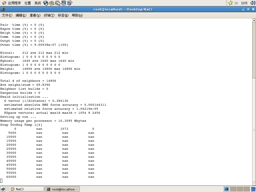Select the root@localhos terminal taskbar button
256x192 pixels.
pyautogui.click(x=62, y=189)
